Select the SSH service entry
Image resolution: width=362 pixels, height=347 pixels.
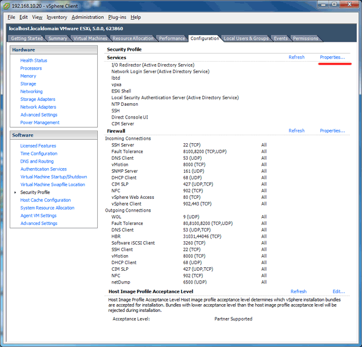pos(116,111)
